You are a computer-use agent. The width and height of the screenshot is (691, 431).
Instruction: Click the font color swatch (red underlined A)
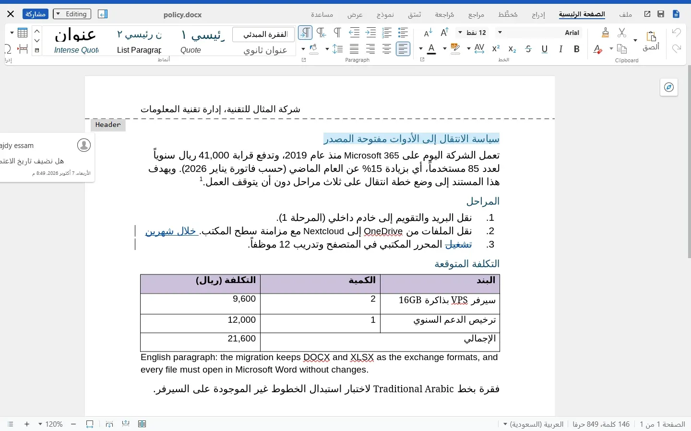pyautogui.click(x=432, y=49)
